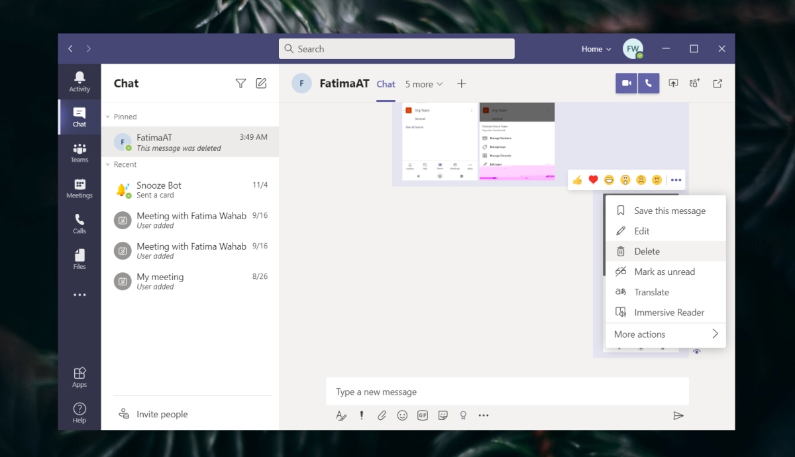Screen dimensions: 795x457
Task: React with thumbs up emoji
Action: pyautogui.click(x=578, y=179)
